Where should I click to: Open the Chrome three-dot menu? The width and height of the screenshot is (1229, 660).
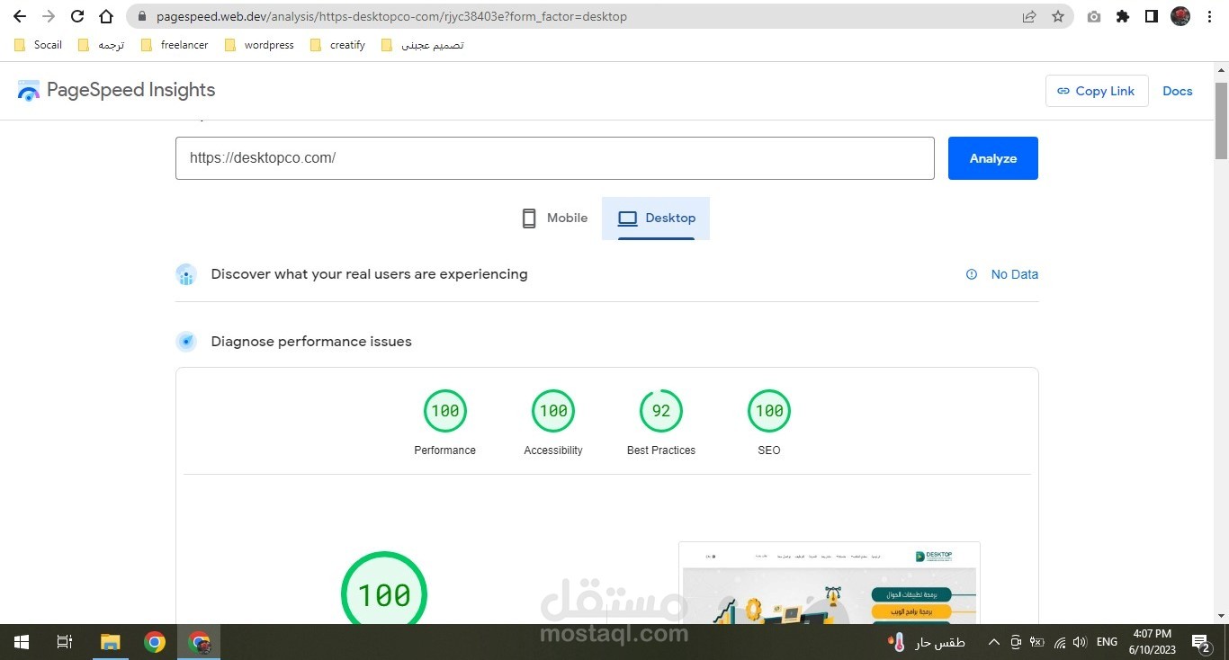(x=1209, y=16)
